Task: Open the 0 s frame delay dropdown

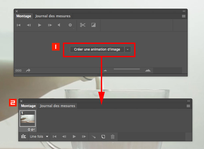Action: pos(31,129)
